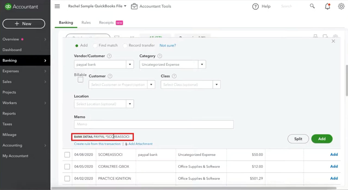The image size is (348, 190).
Task: Select the Find match radio button
Action: coord(95,46)
